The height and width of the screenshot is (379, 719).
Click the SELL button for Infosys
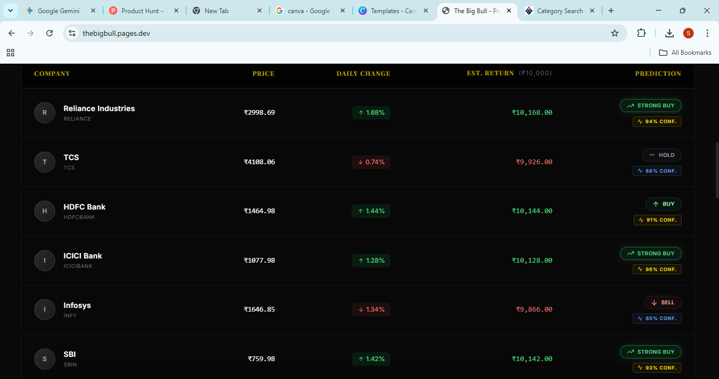click(x=662, y=302)
